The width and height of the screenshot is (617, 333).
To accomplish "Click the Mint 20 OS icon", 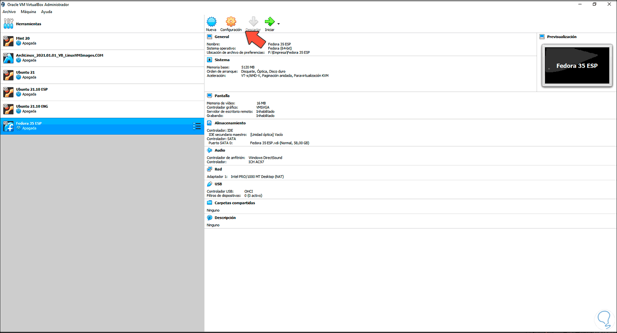I will 8,41.
